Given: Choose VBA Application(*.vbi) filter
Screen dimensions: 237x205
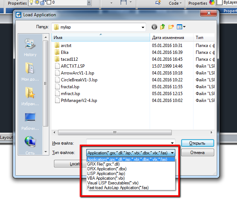Looking at the screenshot, I should coord(131,178).
